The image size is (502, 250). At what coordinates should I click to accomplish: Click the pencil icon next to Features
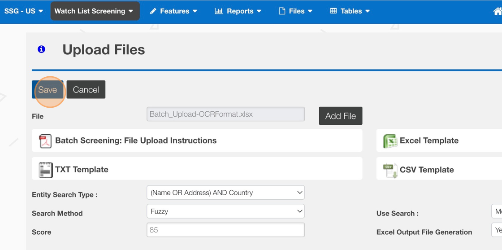153,11
